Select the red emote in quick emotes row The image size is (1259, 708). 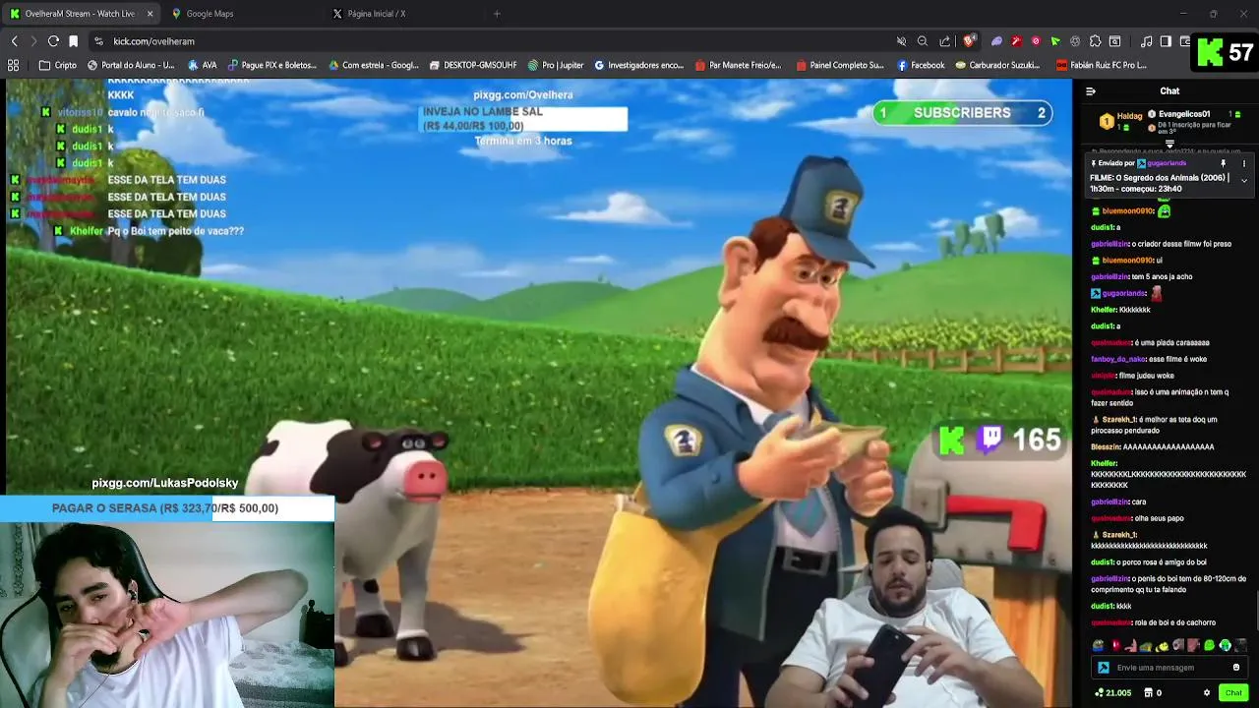click(x=1115, y=646)
